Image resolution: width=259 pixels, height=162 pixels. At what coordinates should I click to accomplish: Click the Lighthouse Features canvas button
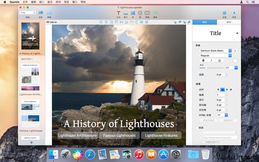click(x=161, y=135)
